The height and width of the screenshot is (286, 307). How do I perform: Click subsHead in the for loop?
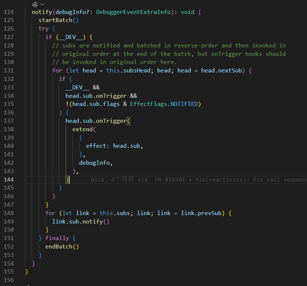coord(137,71)
